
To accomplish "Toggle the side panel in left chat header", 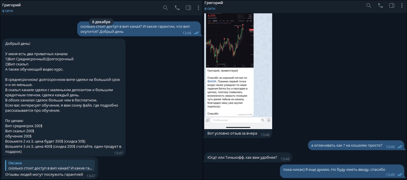I will pyautogui.click(x=188, y=8).
